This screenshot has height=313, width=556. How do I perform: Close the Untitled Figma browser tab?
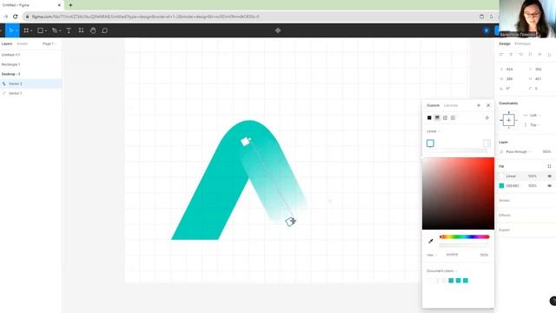click(59, 5)
